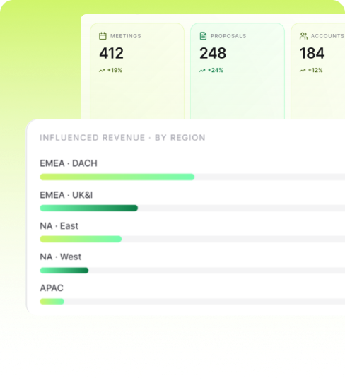Click the +24% proposals growth figure
Viewport: 345px width, 383px height.
[215, 71]
